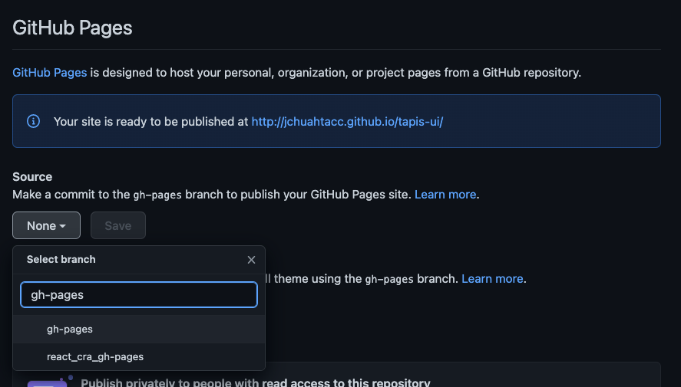Click the Select branch popup title
The width and height of the screenshot is (681, 387).
coord(61,259)
